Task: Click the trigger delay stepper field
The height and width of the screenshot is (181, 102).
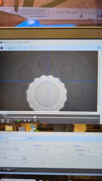Action: click(x=63, y=155)
